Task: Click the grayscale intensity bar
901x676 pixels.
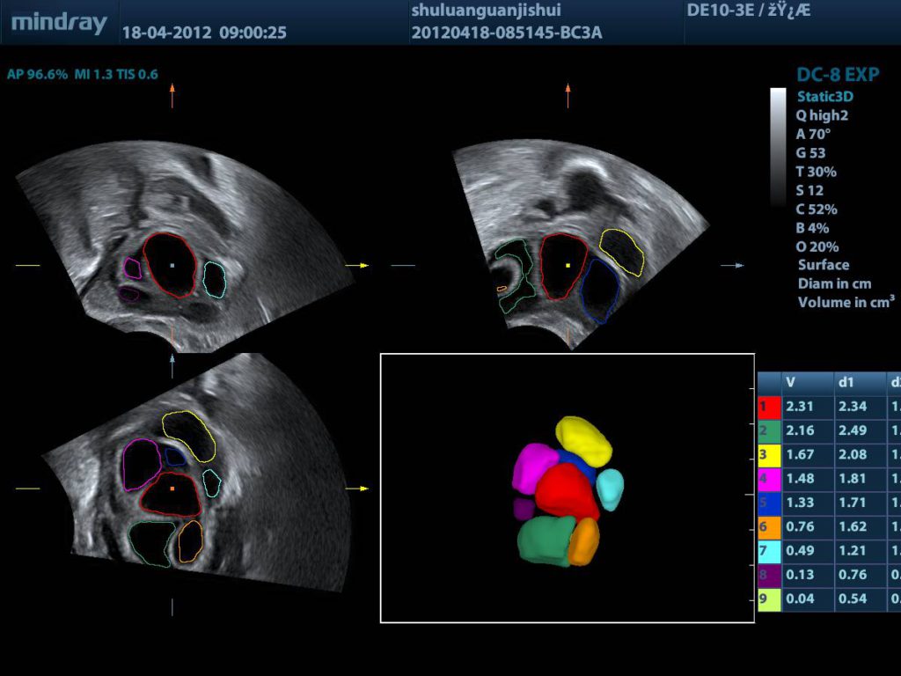Action: coord(778,145)
